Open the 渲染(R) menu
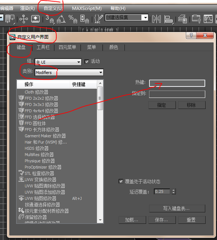This screenshot has width=217, height=240. click(x=27, y=8)
